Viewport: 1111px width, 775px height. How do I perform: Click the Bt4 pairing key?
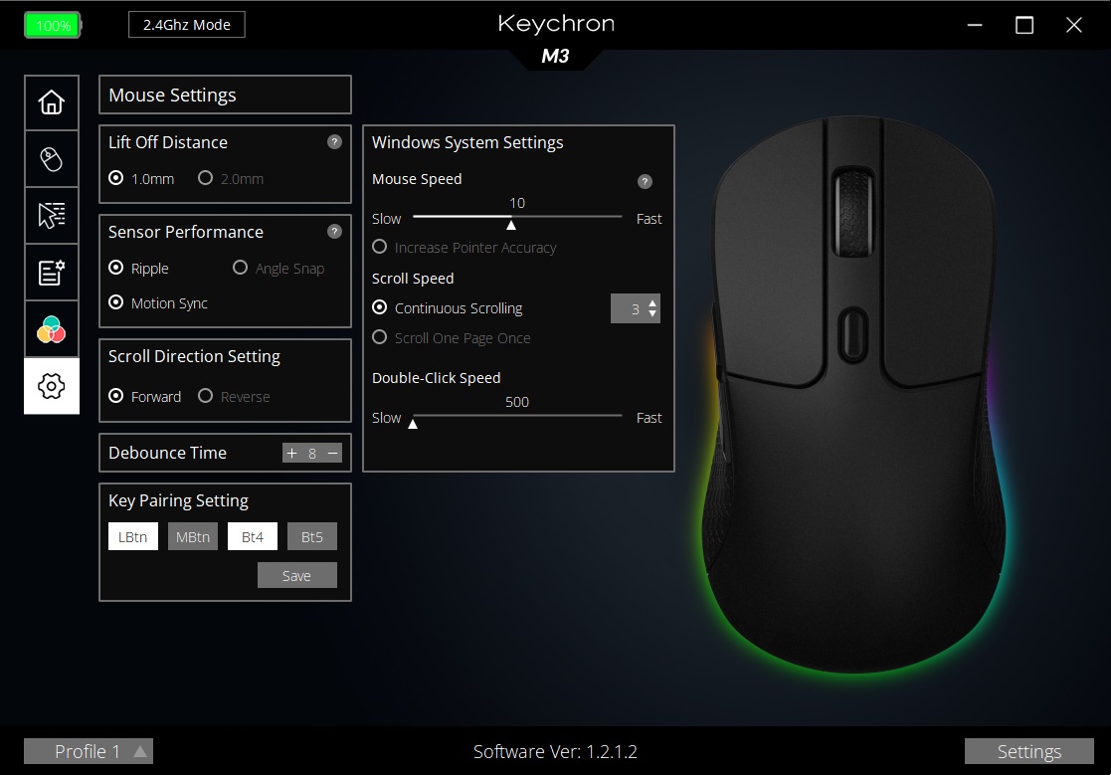tap(253, 536)
